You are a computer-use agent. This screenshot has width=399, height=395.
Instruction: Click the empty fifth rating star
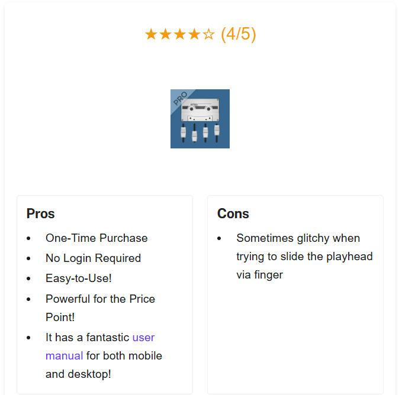coord(208,35)
